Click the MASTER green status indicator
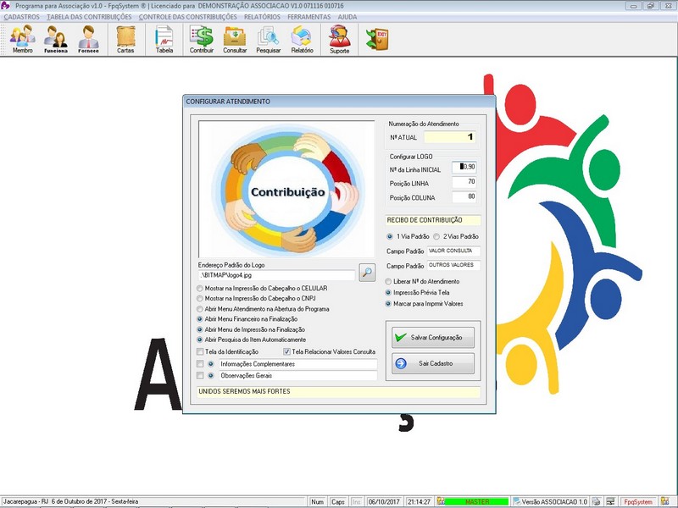Image resolution: width=678 pixels, height=508 pixels. point(476,501)
